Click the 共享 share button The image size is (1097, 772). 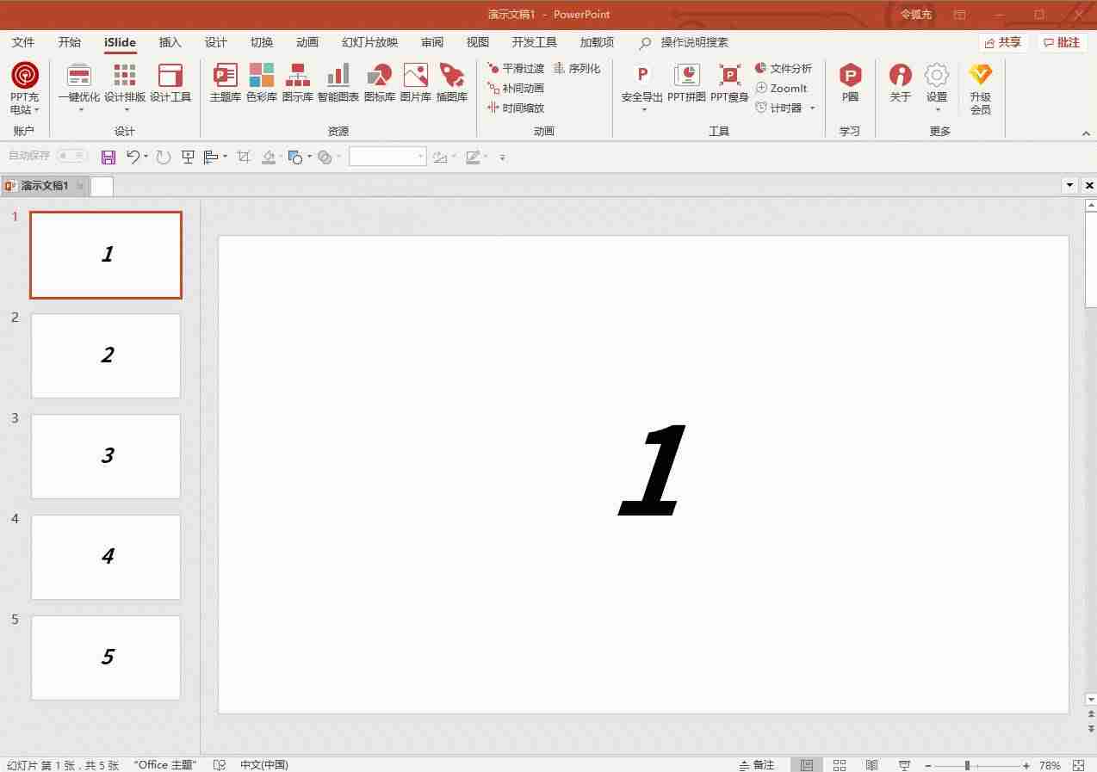[1004, 42]
